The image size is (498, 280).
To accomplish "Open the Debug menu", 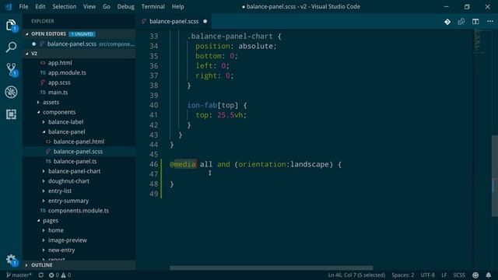I will pos(126,6).
